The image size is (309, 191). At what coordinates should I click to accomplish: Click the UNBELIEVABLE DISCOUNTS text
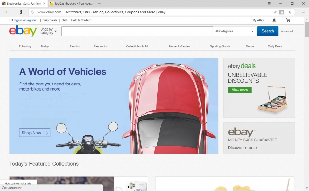(x=248, y=78)
